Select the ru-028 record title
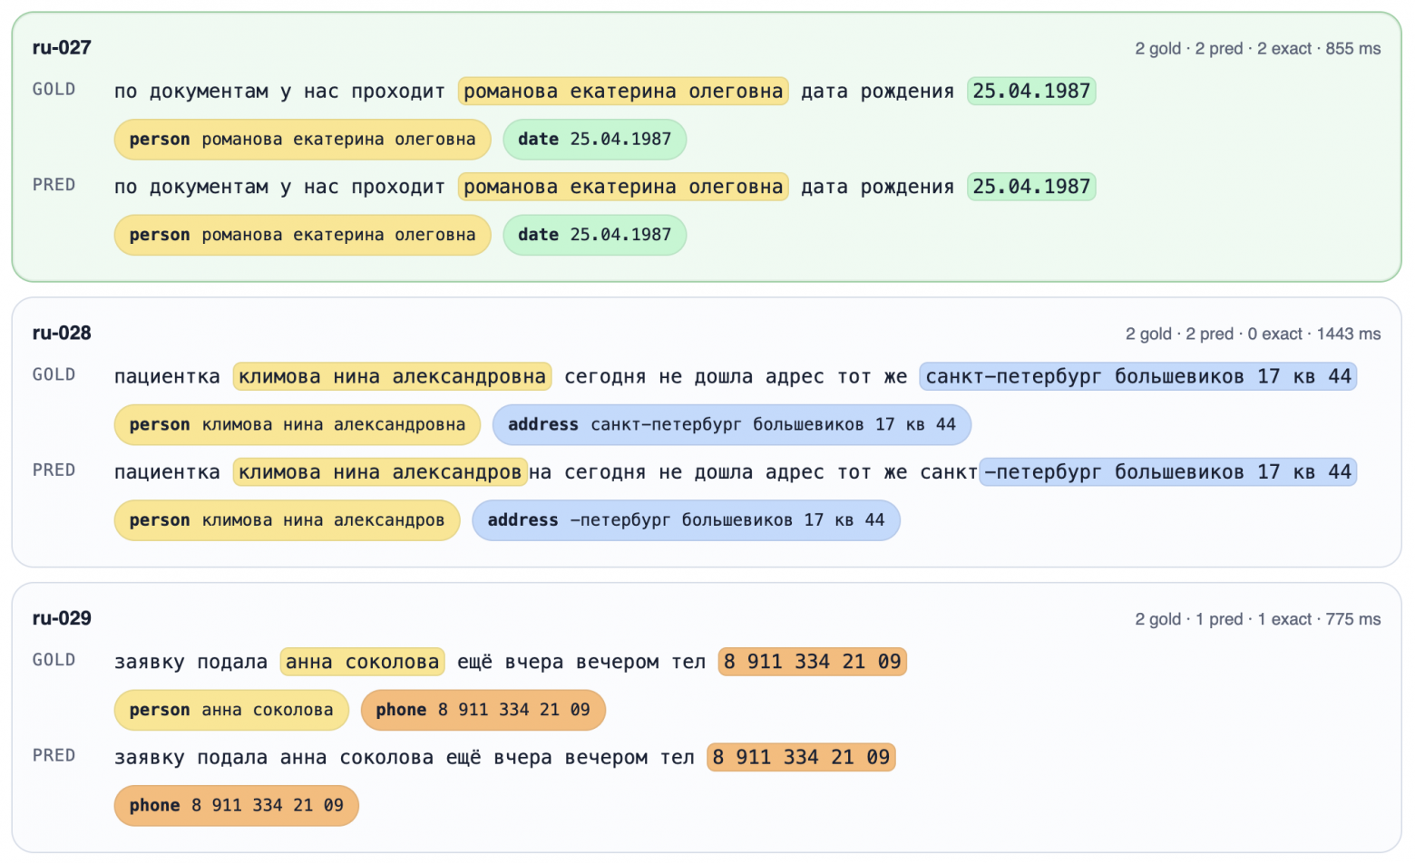The width and height of the screenshot is (1415, 863). coord(62,333)
